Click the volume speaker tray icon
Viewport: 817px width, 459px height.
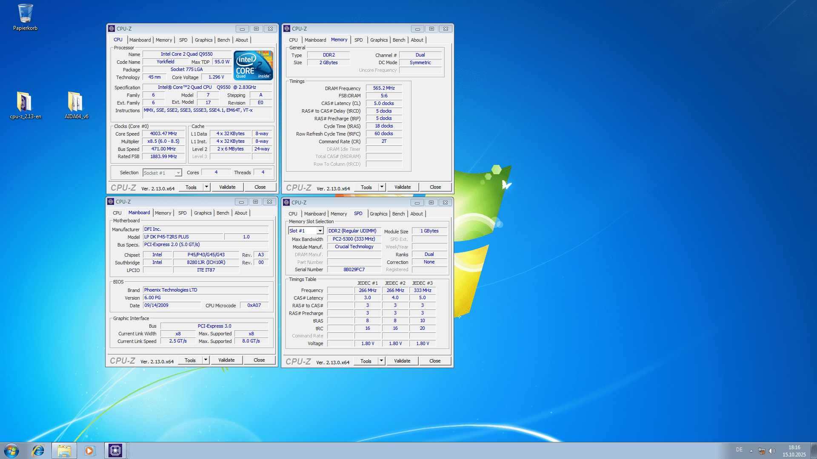point(772,450)
